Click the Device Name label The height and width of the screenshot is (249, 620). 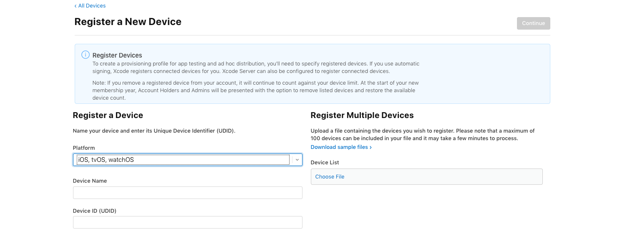tap(90, 181)
